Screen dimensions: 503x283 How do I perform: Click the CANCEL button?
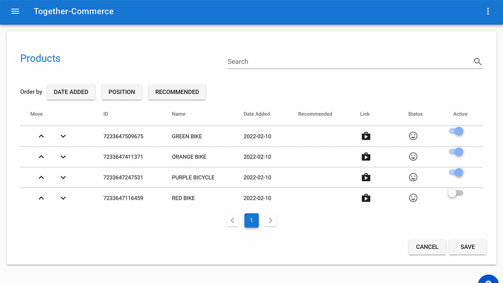427,247
